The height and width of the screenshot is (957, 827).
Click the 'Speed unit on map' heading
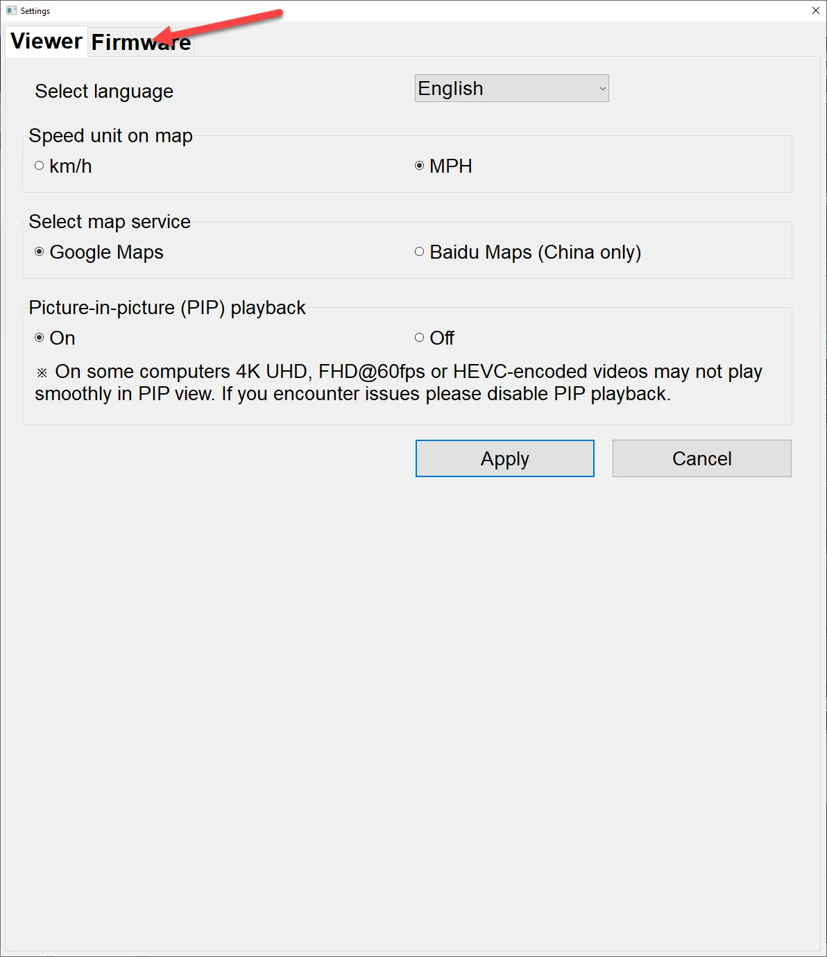110,136
